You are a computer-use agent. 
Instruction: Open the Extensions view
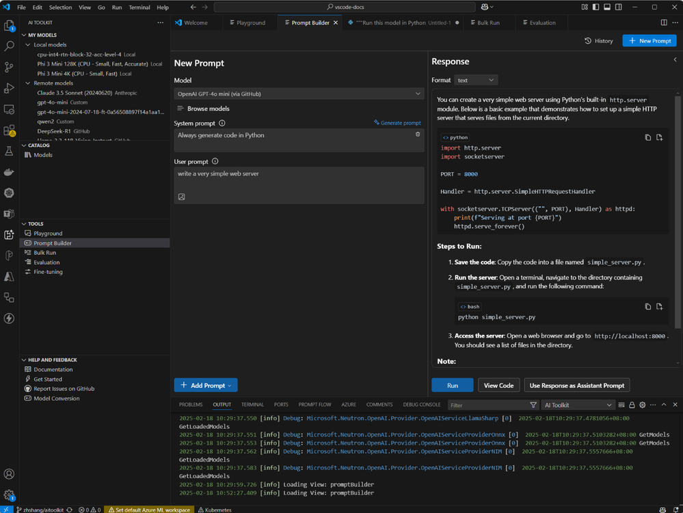tap(9, 130)
